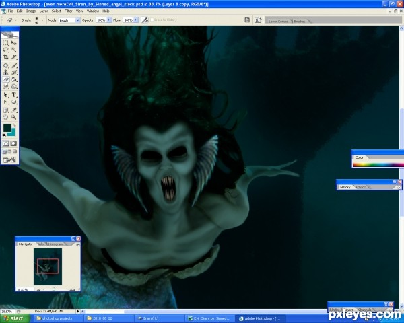
Task: Open the Help menu
Action: 106,11
